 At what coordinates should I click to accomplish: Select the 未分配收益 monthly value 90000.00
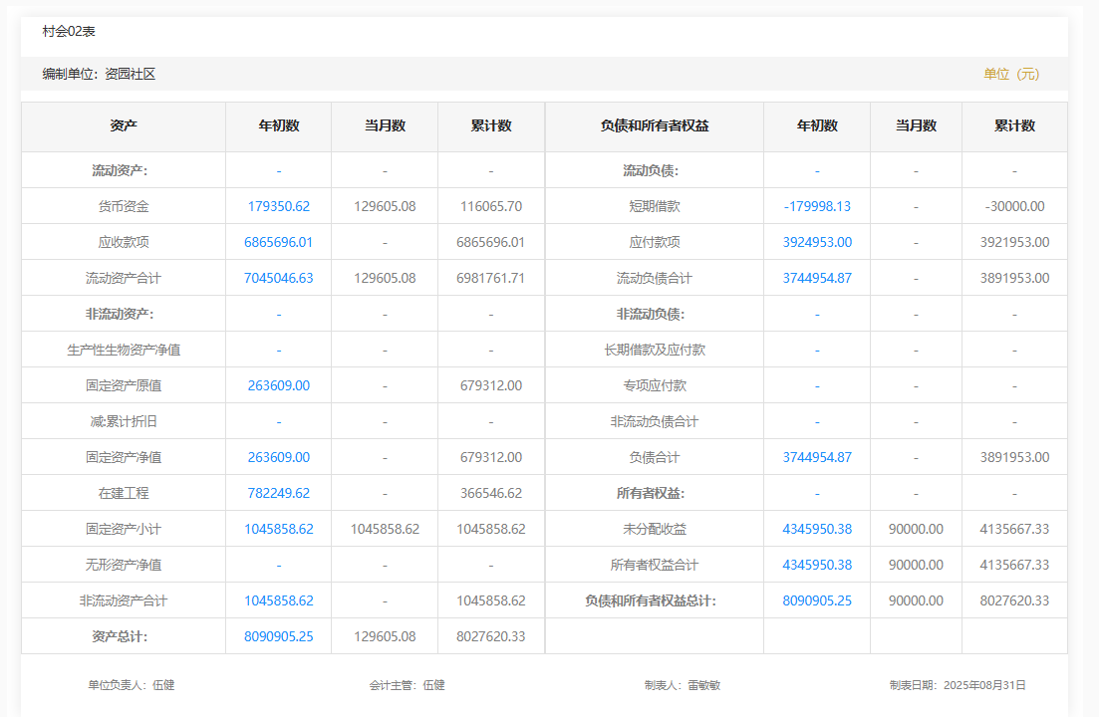tap(915, 529)
